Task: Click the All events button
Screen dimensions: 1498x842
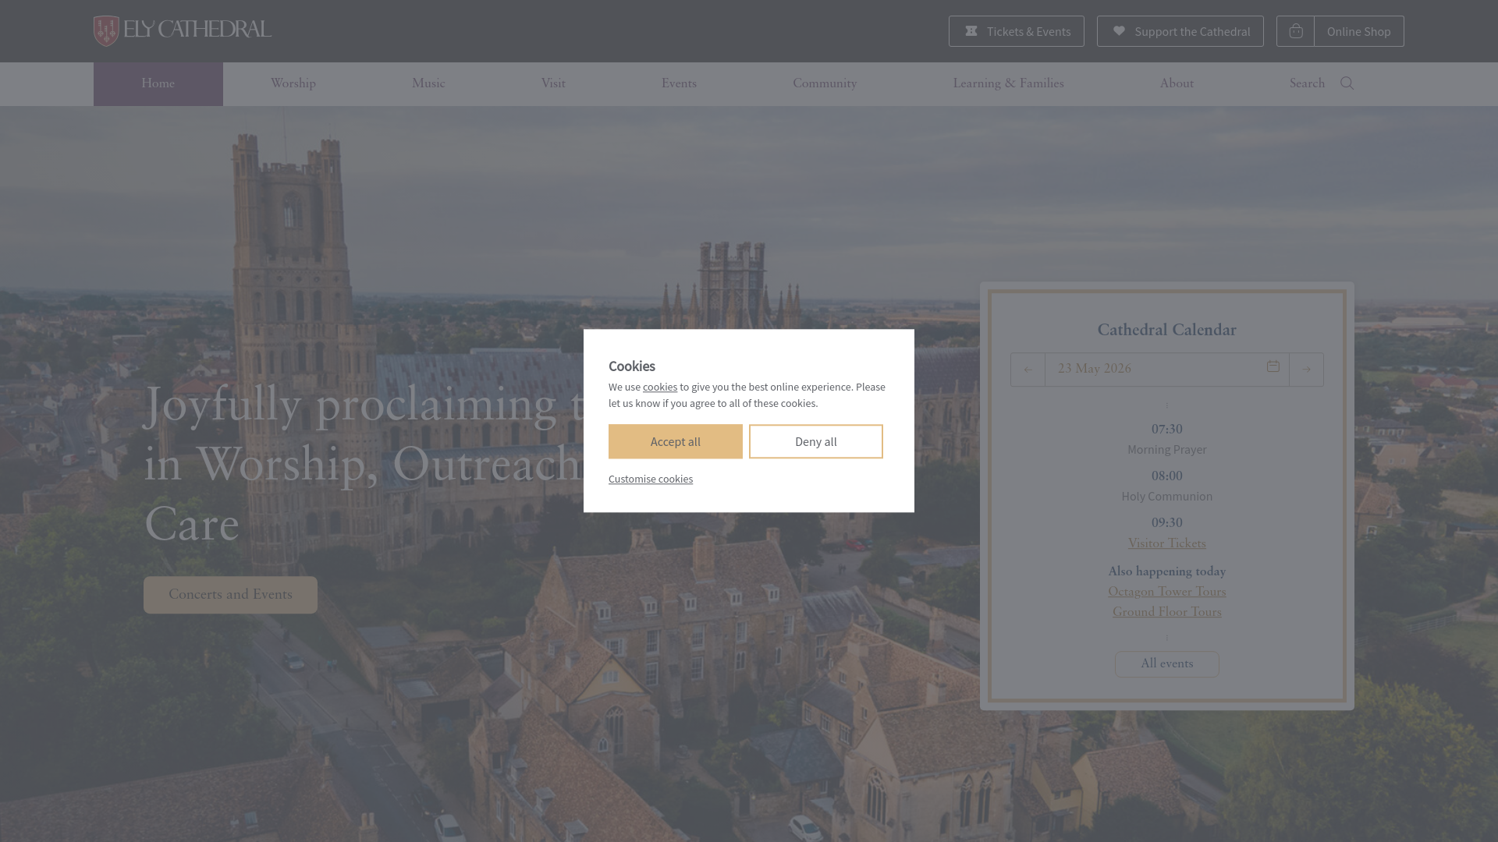Action: pyautogui.click(x=1167, y=664)
